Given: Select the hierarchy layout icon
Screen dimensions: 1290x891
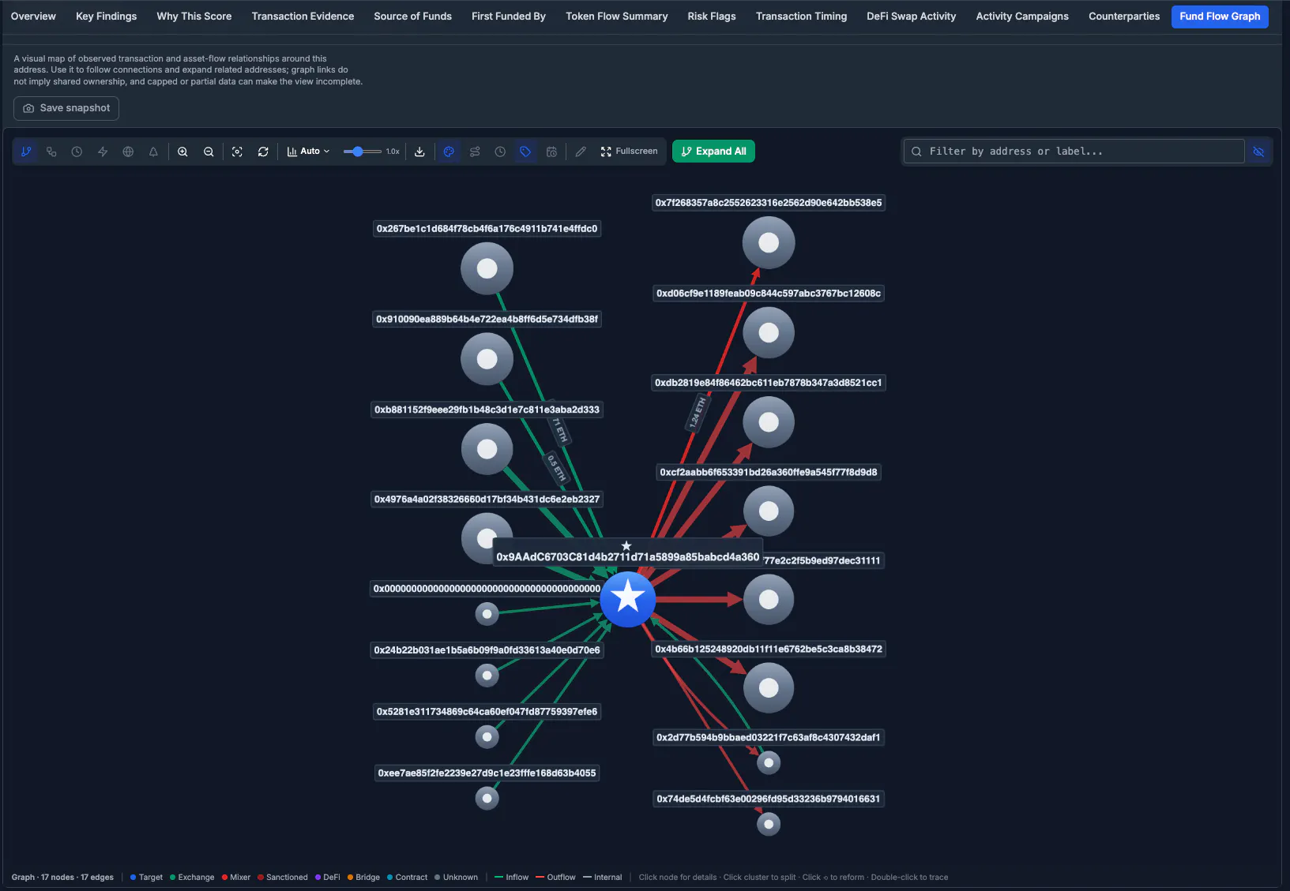Looking at the screenshot, I should [51, 152].
